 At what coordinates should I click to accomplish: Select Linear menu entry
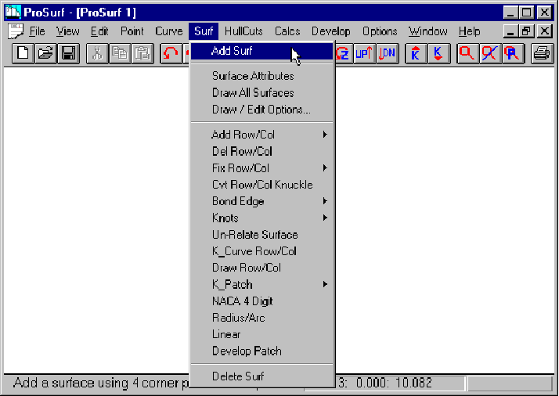262,334
